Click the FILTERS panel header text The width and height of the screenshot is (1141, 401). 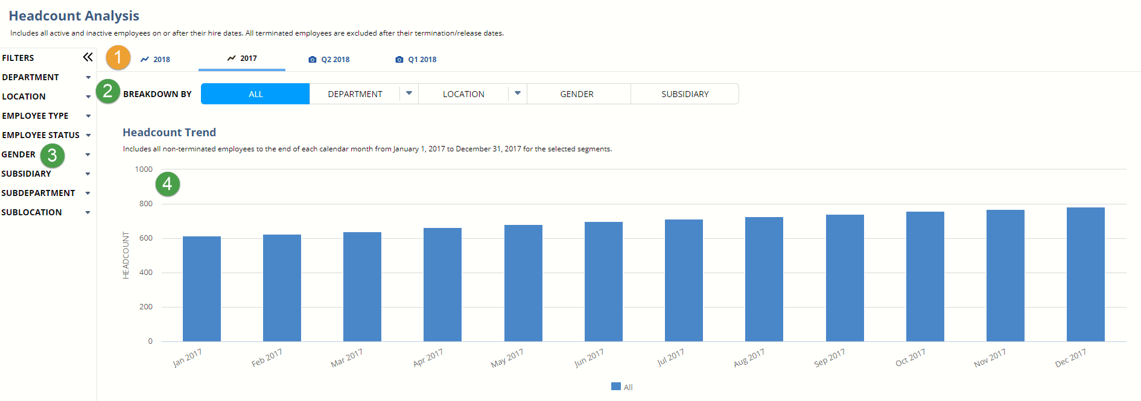click(x=18, y=58)
